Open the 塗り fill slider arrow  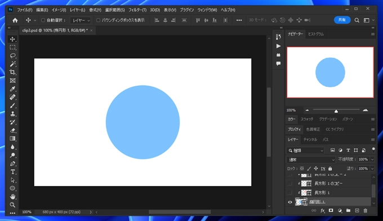pos(372,169)
